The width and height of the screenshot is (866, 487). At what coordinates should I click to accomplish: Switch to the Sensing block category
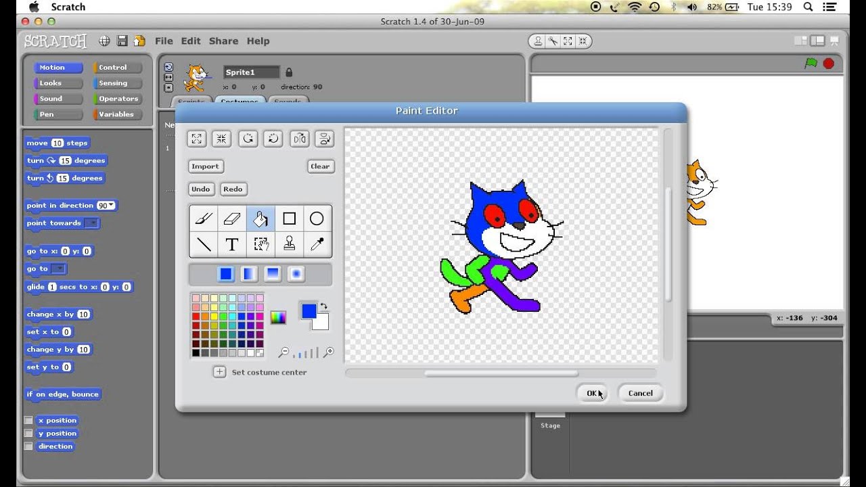[118, 83]
